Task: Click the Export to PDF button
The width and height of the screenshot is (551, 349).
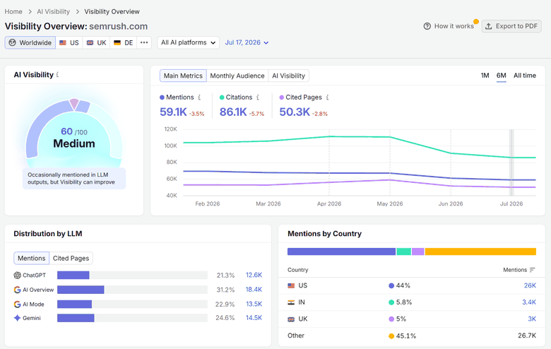Action: pyautogui.click(x=511, y=26)
